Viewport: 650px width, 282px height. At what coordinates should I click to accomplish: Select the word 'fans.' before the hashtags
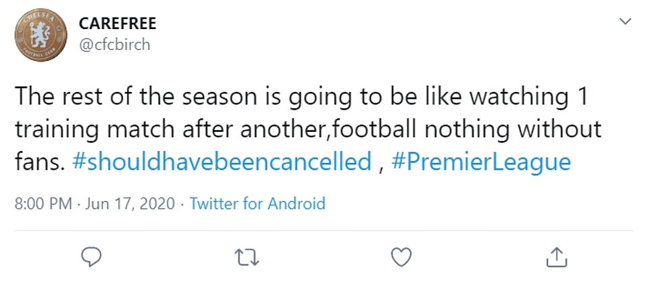point(40,162)
